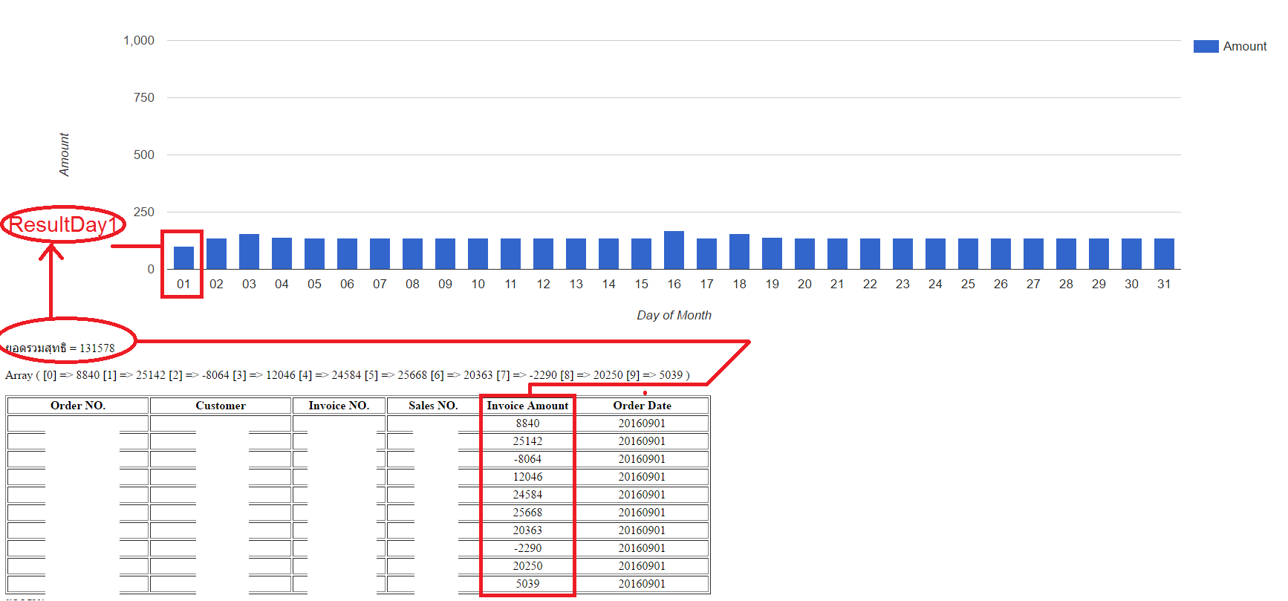
Task: Click the bar for day 01
Action: coord(183,258)
